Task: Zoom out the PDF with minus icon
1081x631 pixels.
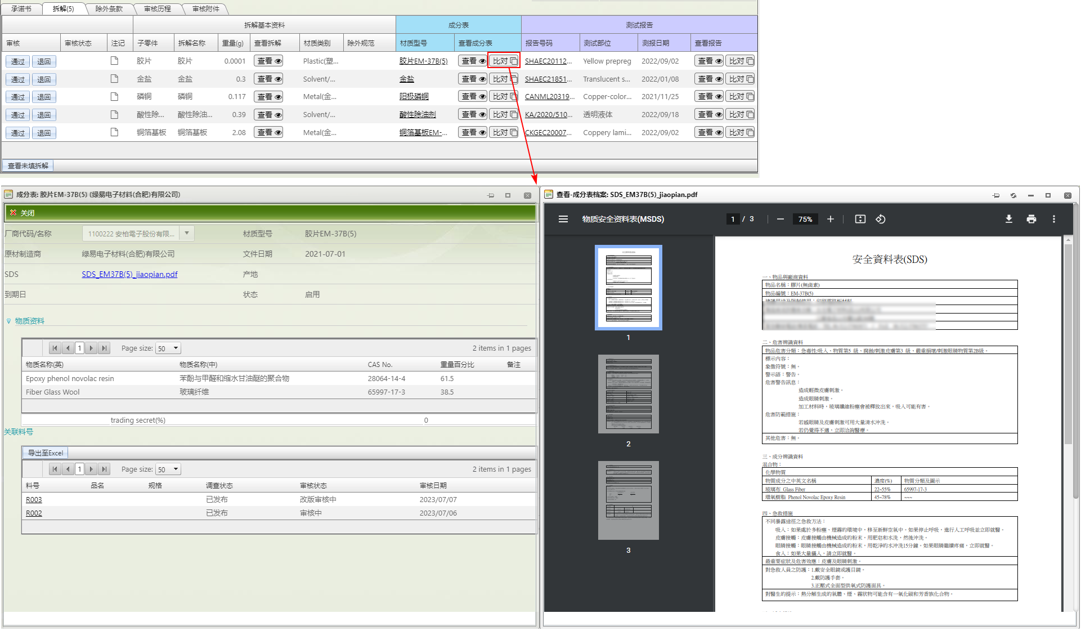Action: [x=780, y=219]
